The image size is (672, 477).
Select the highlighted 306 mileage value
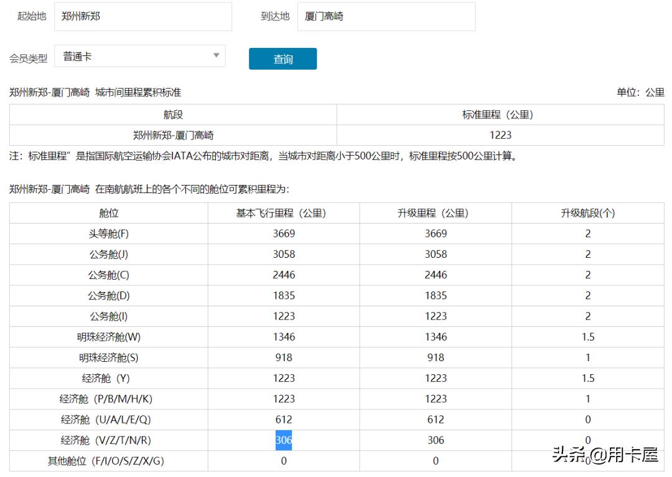click(284, 440)
